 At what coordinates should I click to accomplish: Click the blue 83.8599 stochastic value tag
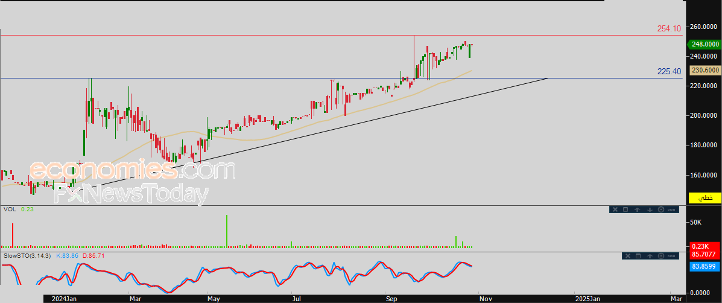(x=705, y=266)
